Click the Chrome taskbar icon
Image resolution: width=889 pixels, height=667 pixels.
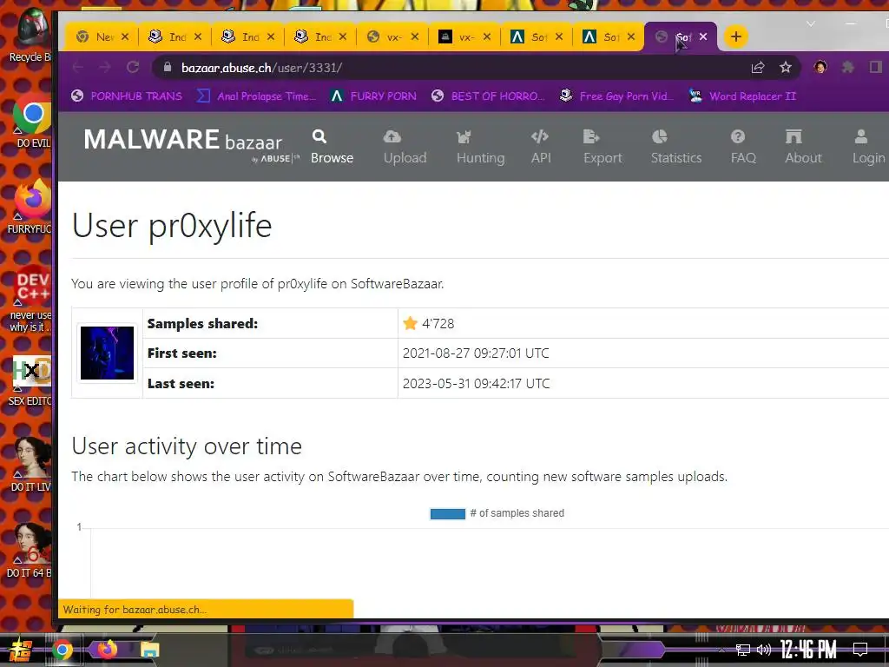coord(63,650)
